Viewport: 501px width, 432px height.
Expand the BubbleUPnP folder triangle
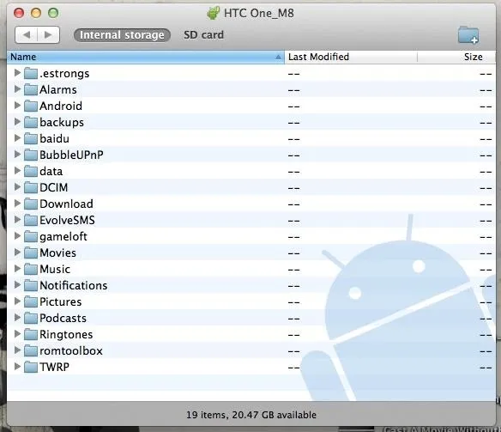pos(17,155)
